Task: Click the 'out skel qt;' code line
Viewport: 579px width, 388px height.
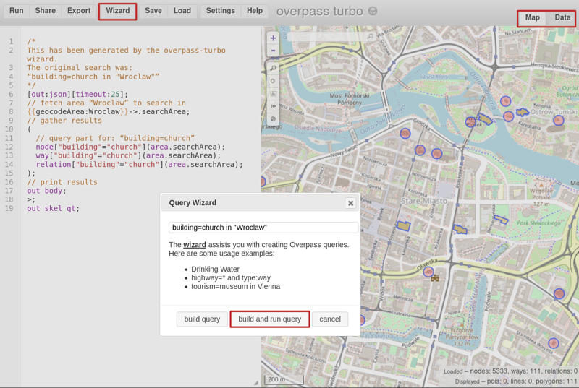Action: (x=53, y=209)
